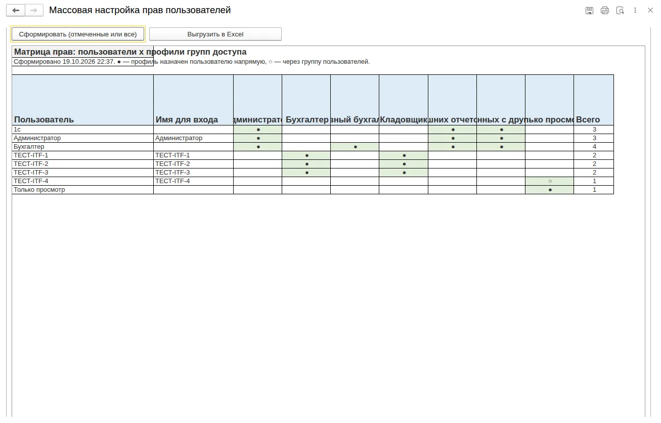Go forward with the right arrow

(34, 10)
